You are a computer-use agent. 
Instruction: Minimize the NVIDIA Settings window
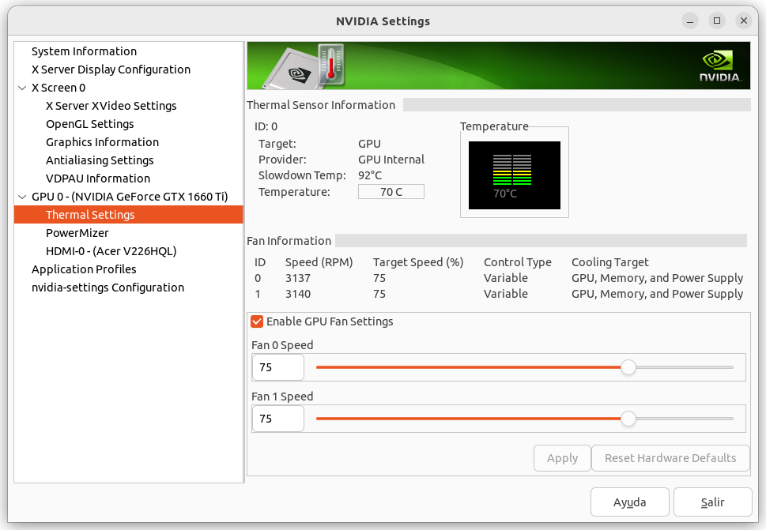click(690, 21)
